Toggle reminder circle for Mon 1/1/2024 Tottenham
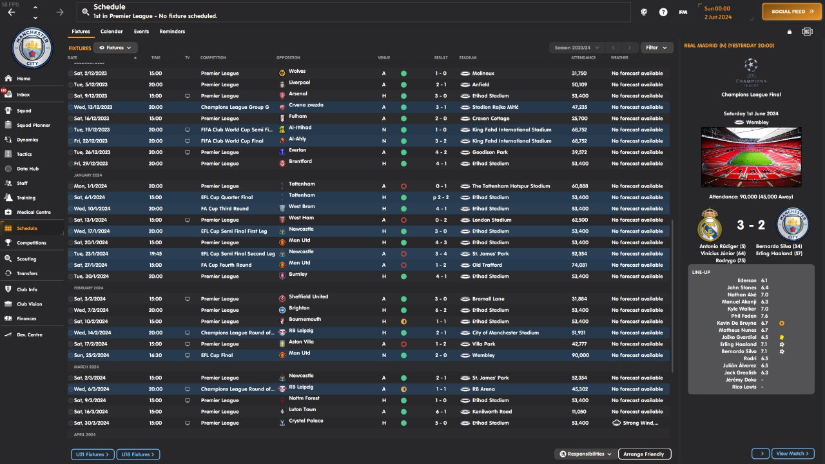The height and width of the screenshot is (464, 825). pyautogui.click(x=72, y=186)
